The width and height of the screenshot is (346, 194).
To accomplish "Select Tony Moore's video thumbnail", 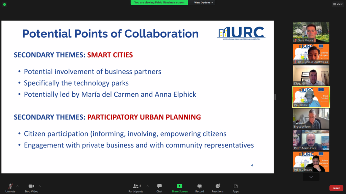I will (x=311, y=32).
